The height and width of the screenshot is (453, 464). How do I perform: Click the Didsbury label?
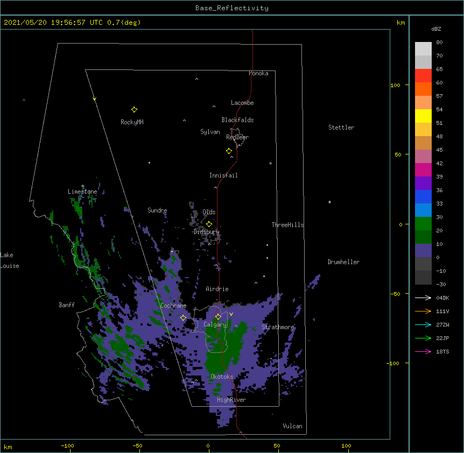207,232
